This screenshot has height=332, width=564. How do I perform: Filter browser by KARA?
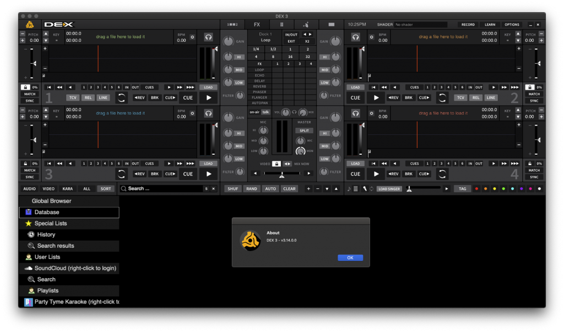click(x=68, y=188)
